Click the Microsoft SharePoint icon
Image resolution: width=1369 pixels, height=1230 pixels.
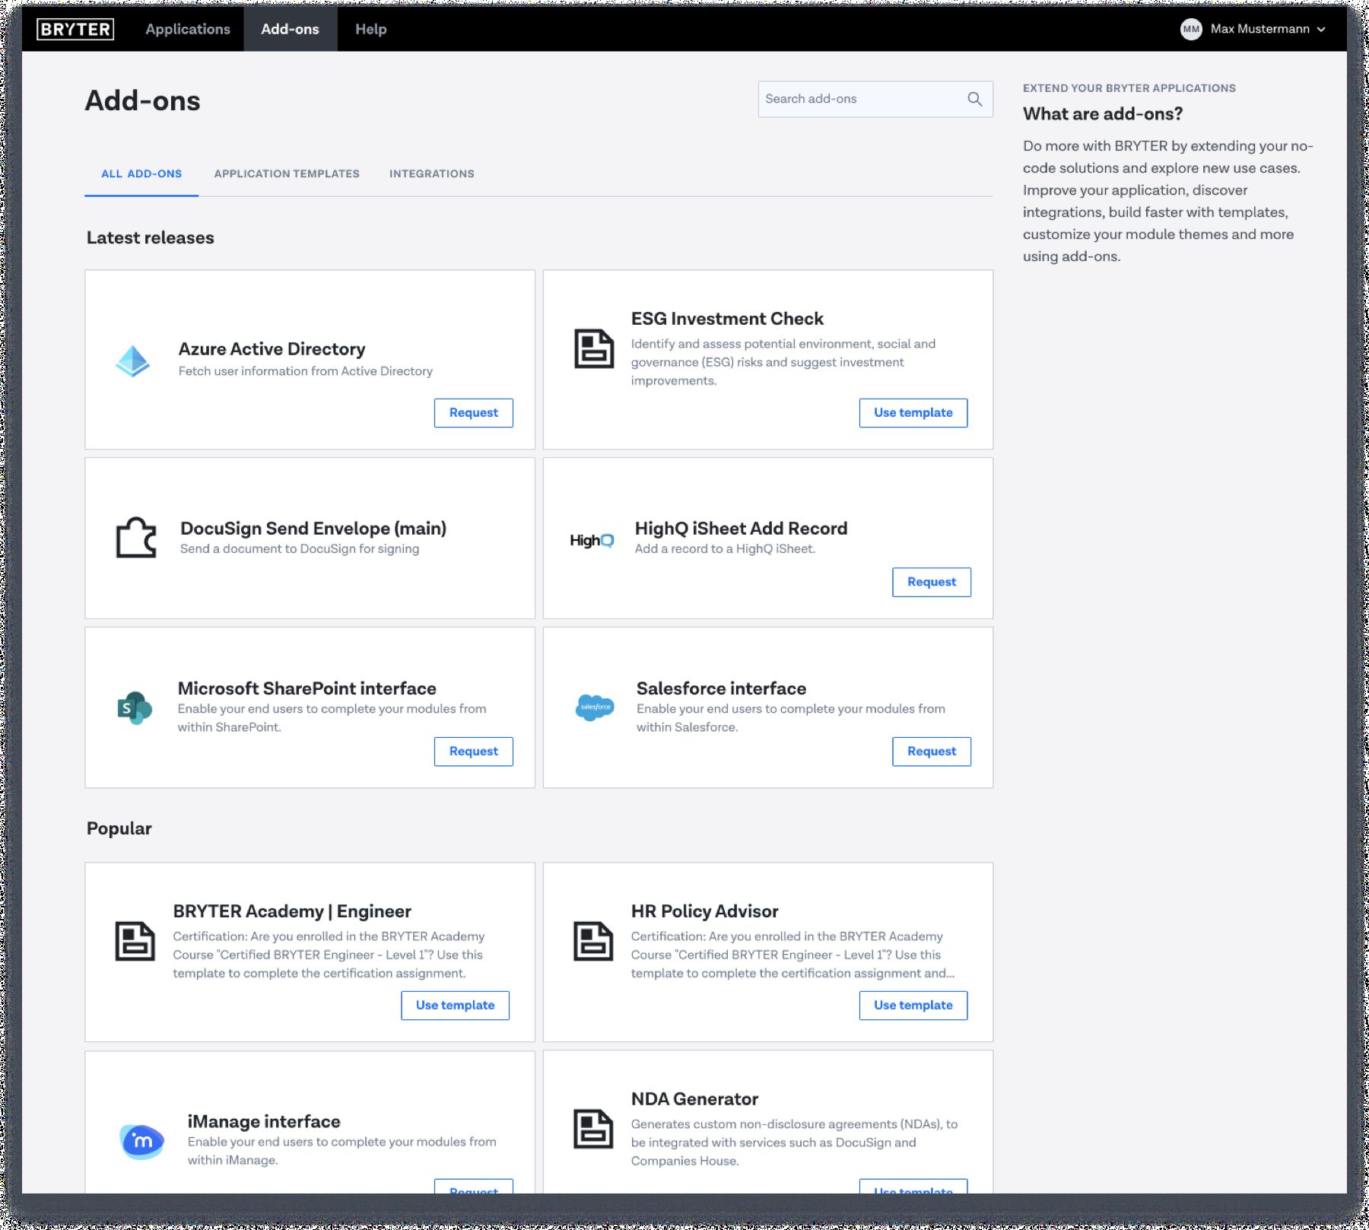coord(135,708)
